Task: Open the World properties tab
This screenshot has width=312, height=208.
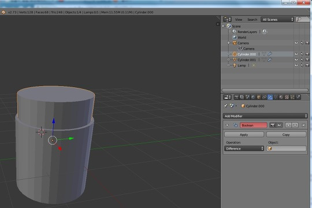Action: [x=253, y=97]
